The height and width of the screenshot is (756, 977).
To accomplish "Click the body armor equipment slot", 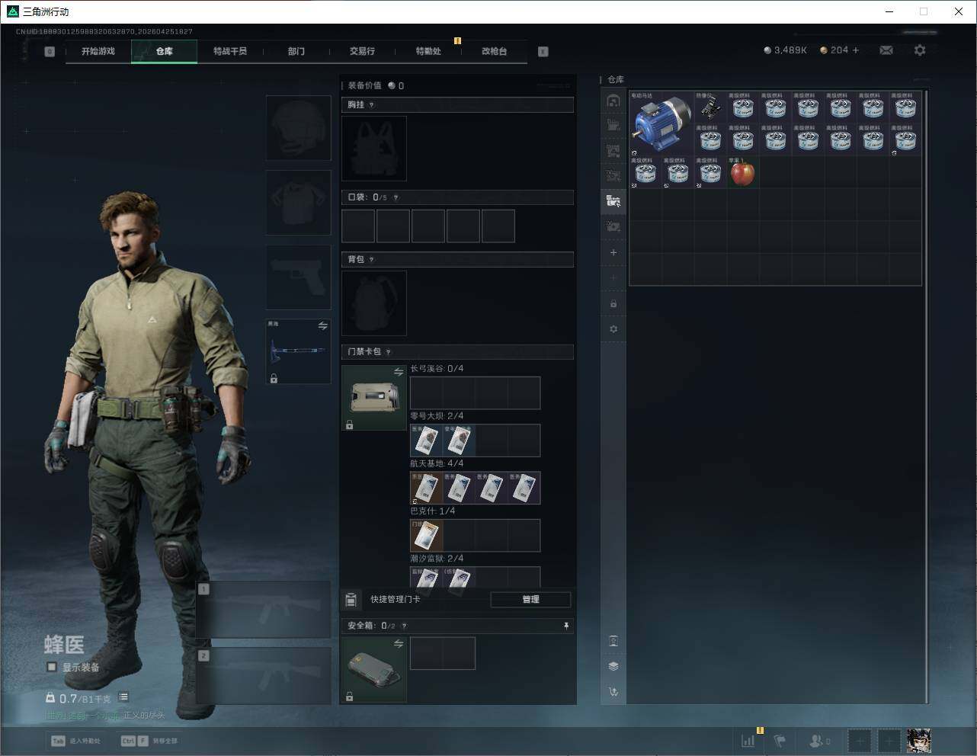I will 298,203.
